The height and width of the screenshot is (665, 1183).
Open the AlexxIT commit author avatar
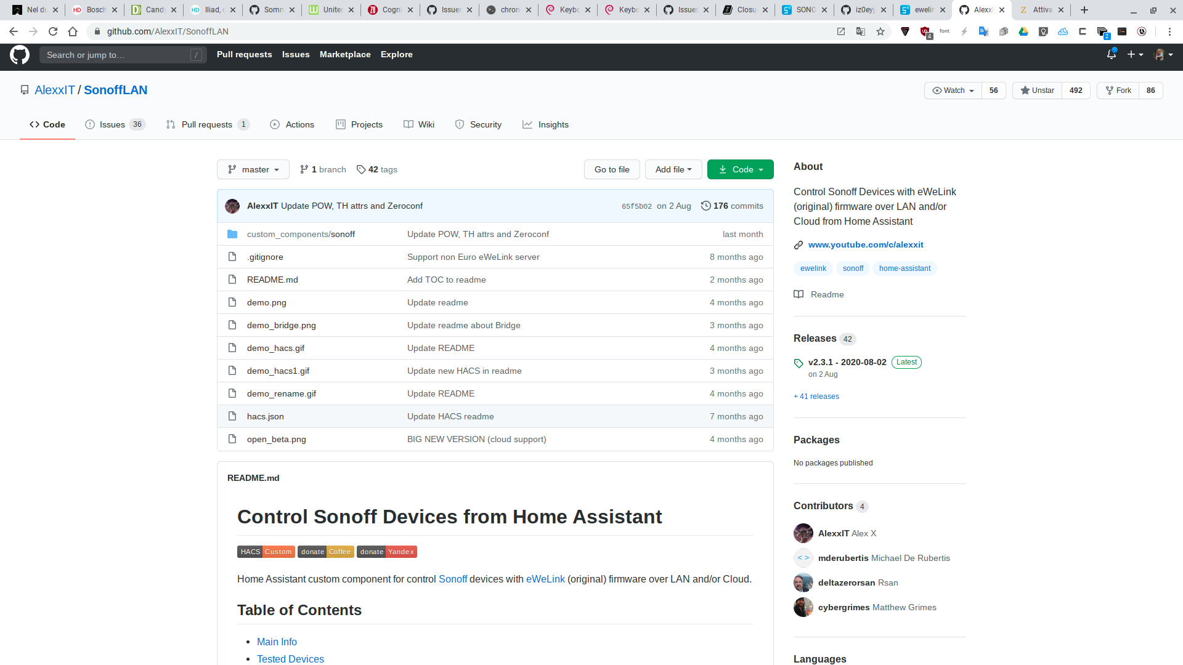point(232,206)
